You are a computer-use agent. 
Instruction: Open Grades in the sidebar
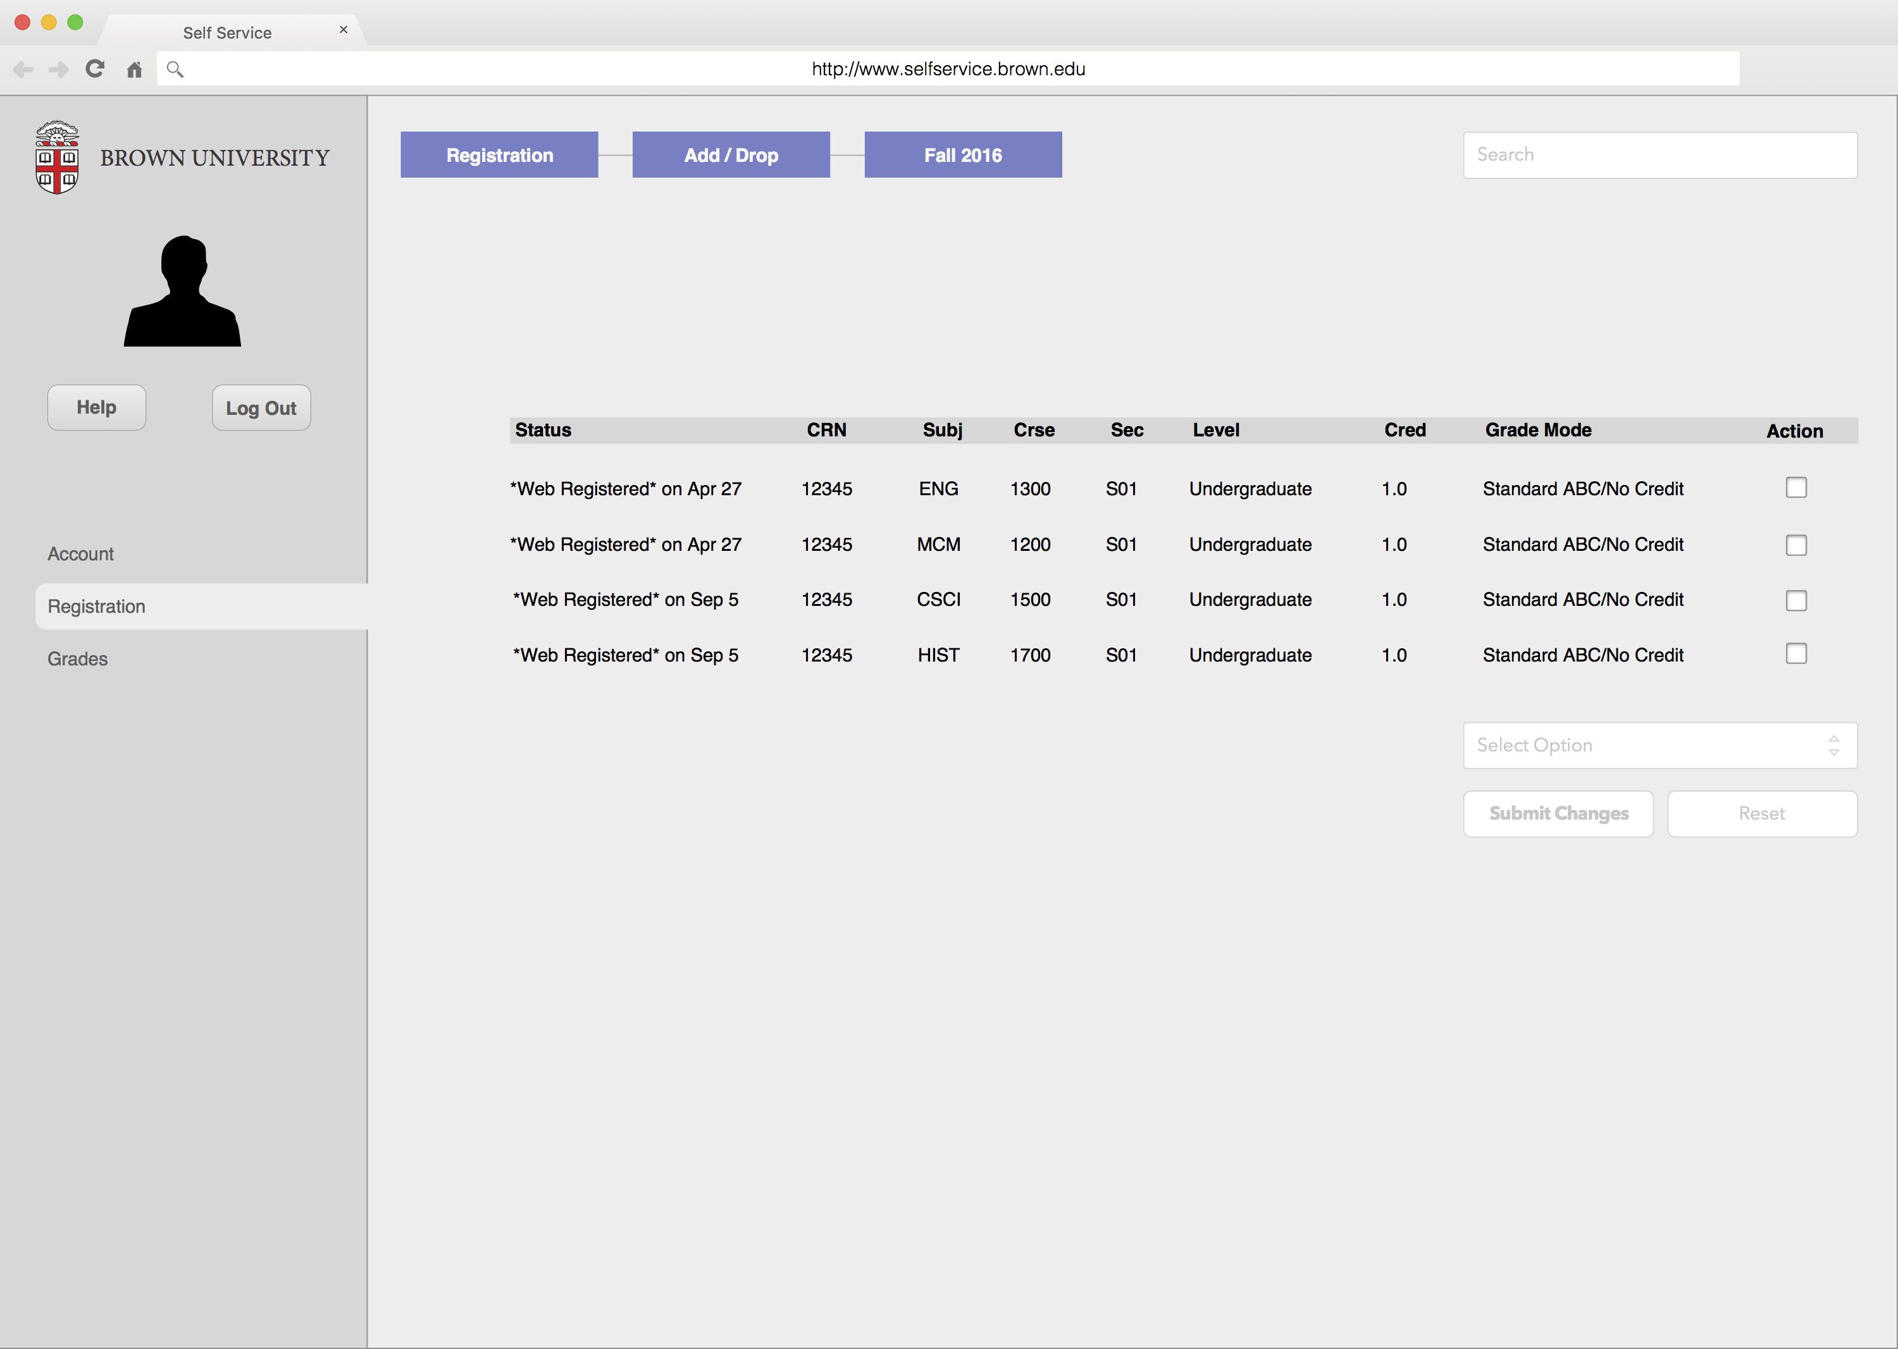click(77, 659)
